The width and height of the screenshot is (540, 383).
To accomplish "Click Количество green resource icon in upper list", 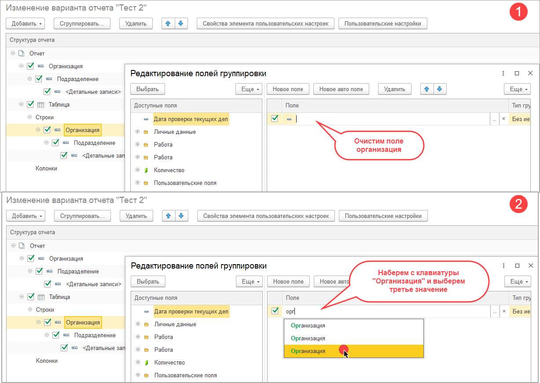I will pos(146,170).
